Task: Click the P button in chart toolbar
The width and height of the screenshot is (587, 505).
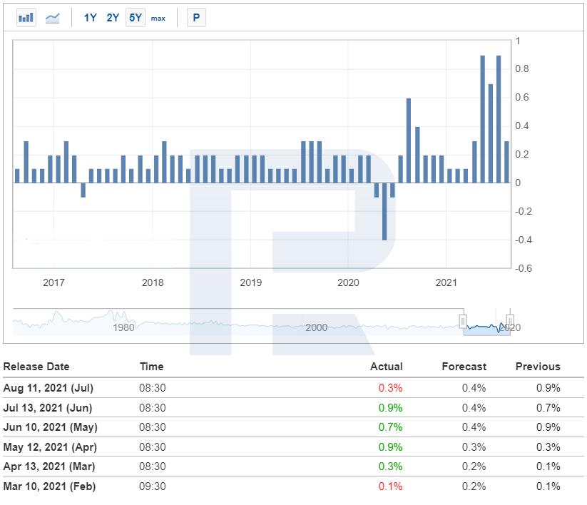Action: tap(196, 18)
